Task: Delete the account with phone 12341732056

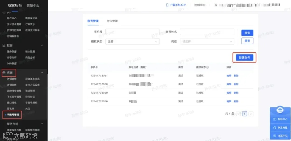Action: (x=236, y=102)
